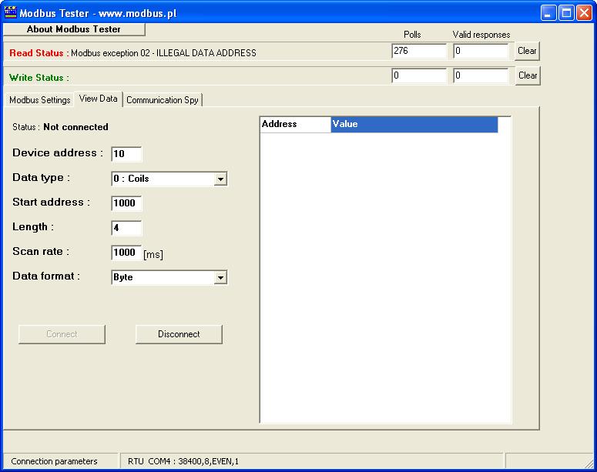597x472 pixels.
Task: Click the disabled Connect button
Action: tap(62, 334)
